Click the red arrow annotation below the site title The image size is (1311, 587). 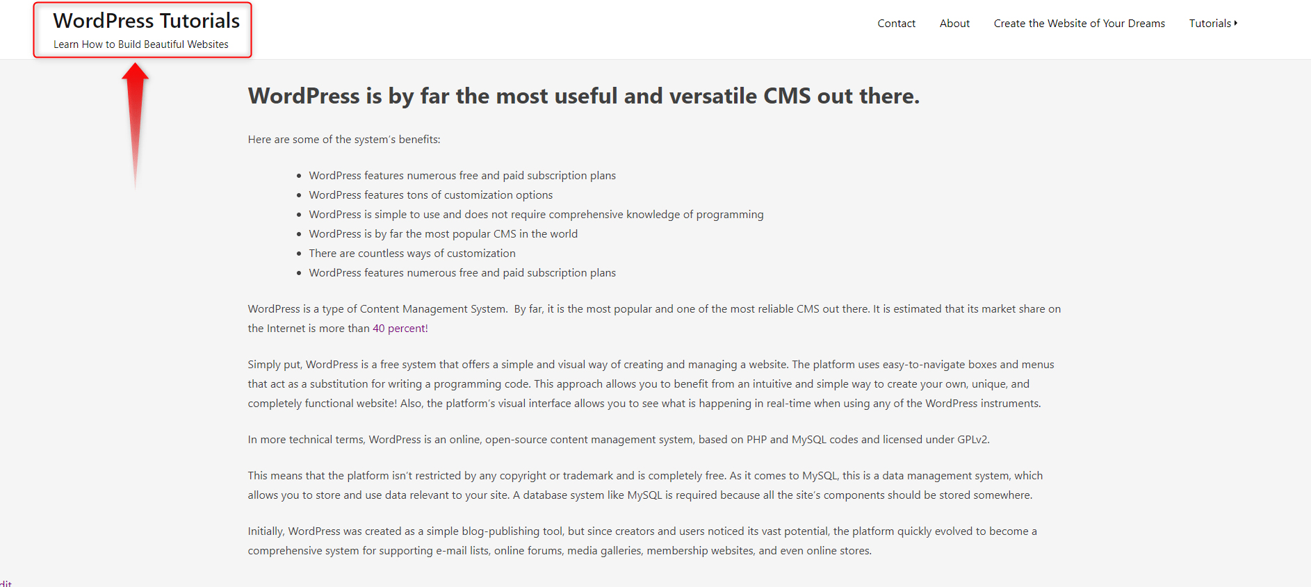(136, 125)
